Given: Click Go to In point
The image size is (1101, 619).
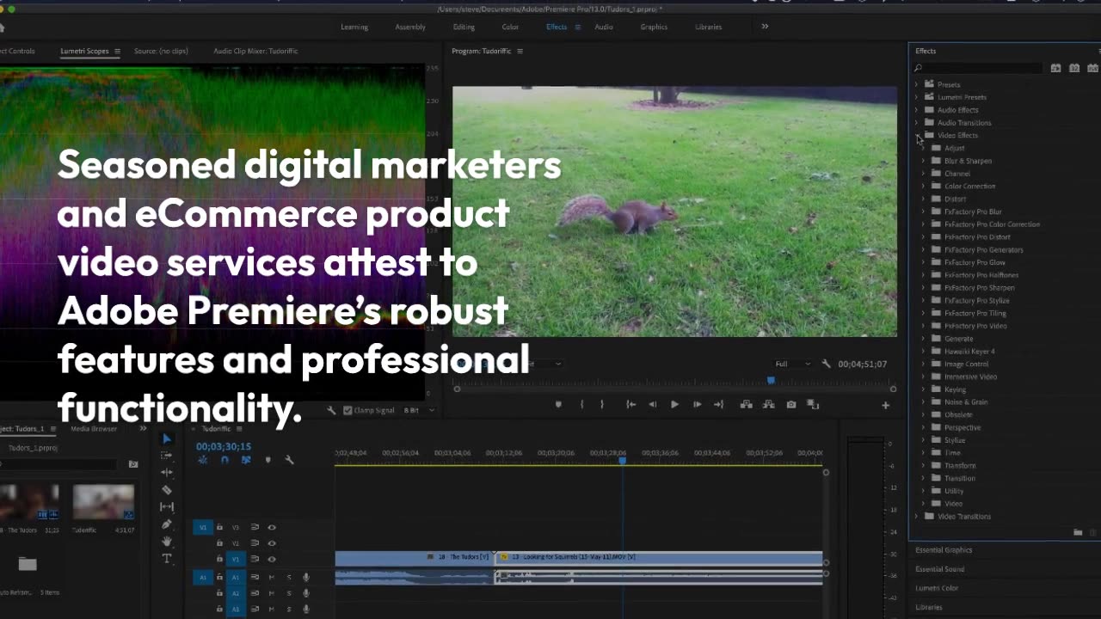Looking at the screenshot, I should [x=630, y=404].
